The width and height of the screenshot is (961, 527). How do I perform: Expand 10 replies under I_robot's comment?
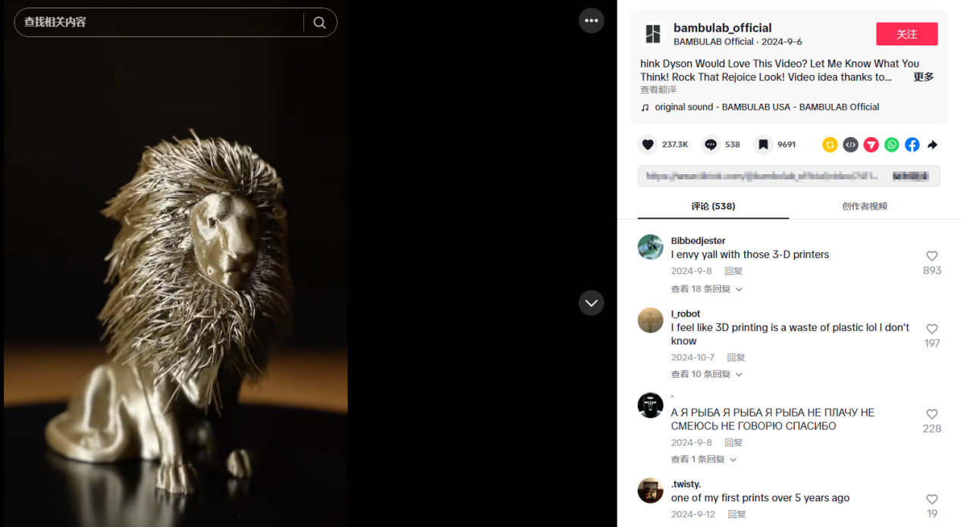[x=706, y=374]
